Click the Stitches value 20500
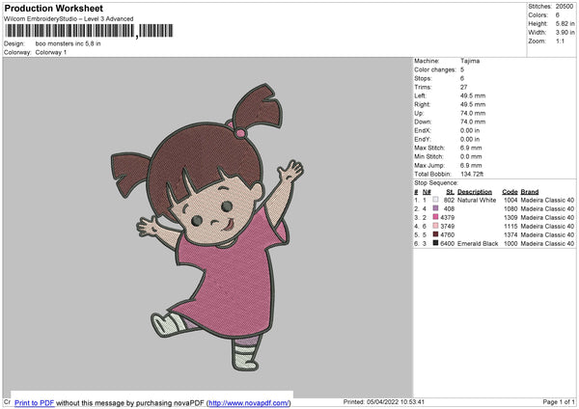This screenshot has width=579, height=409. (565, 7)
